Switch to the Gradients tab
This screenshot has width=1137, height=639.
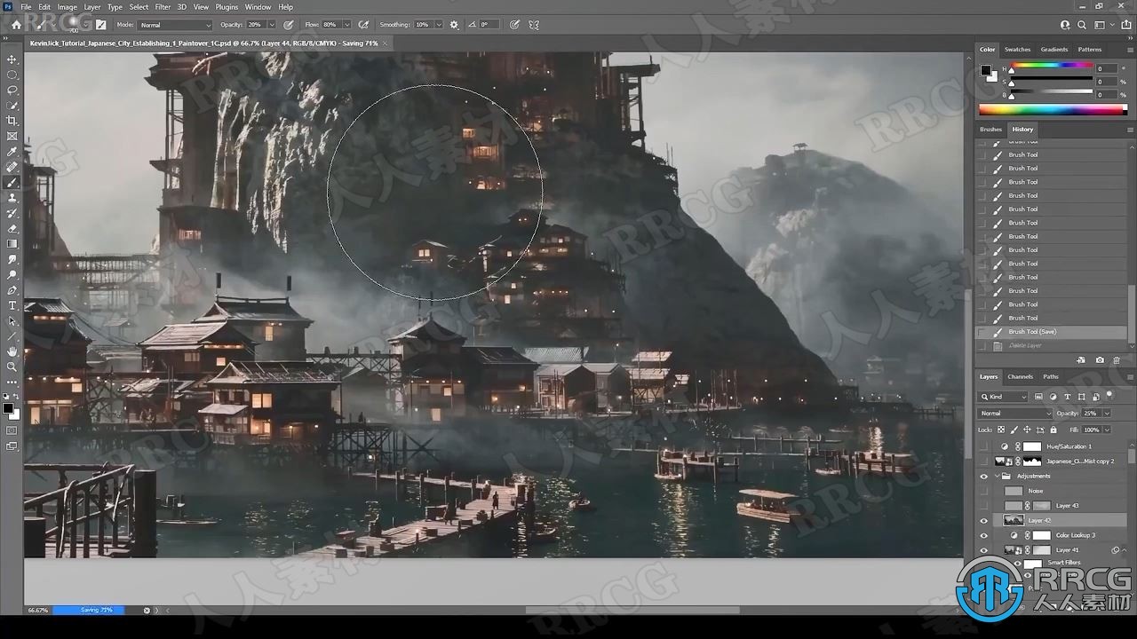point(1054,50)
